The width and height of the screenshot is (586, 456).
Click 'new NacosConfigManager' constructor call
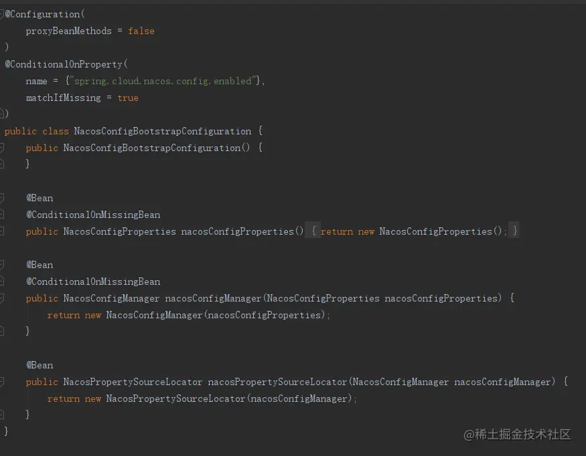pos(143,315)
